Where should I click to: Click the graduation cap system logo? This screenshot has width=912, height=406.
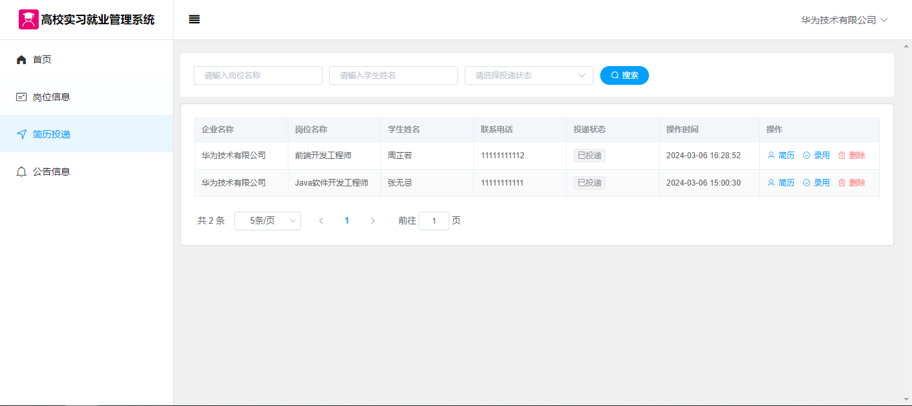point(28,19)
